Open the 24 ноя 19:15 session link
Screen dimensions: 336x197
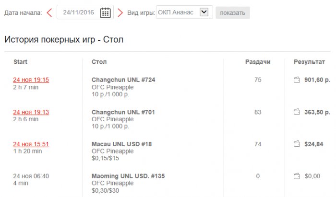coord(31,80)
